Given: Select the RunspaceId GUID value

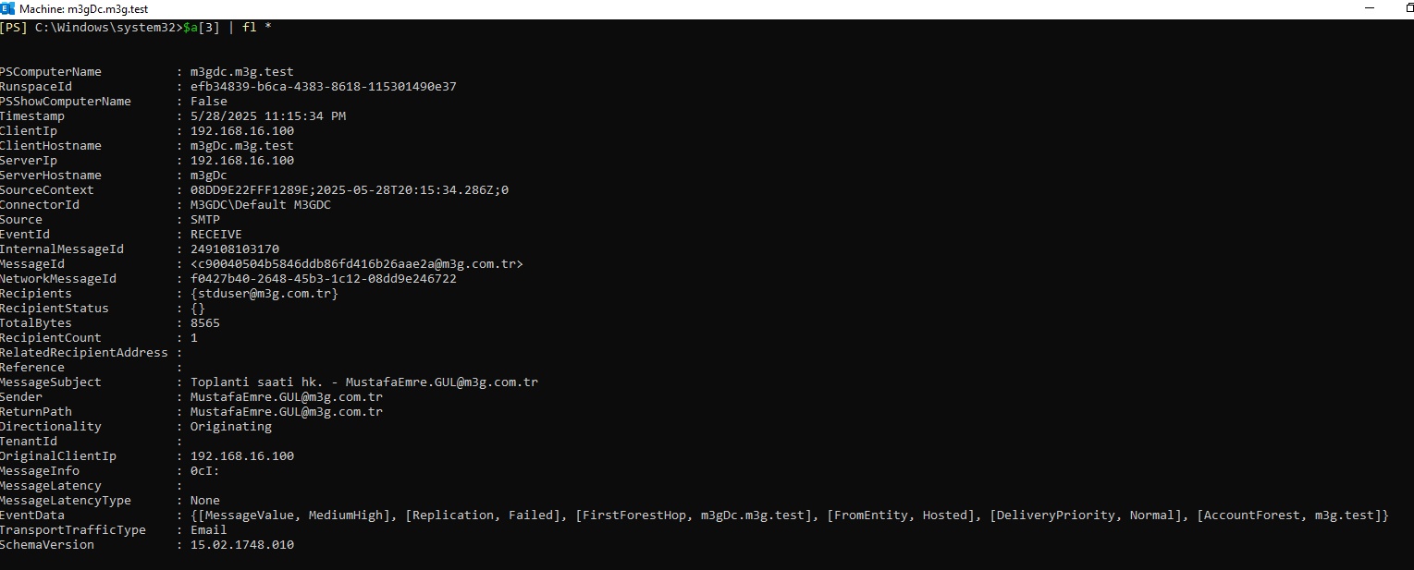Looking at the screenshot, I should coord(324,87).
